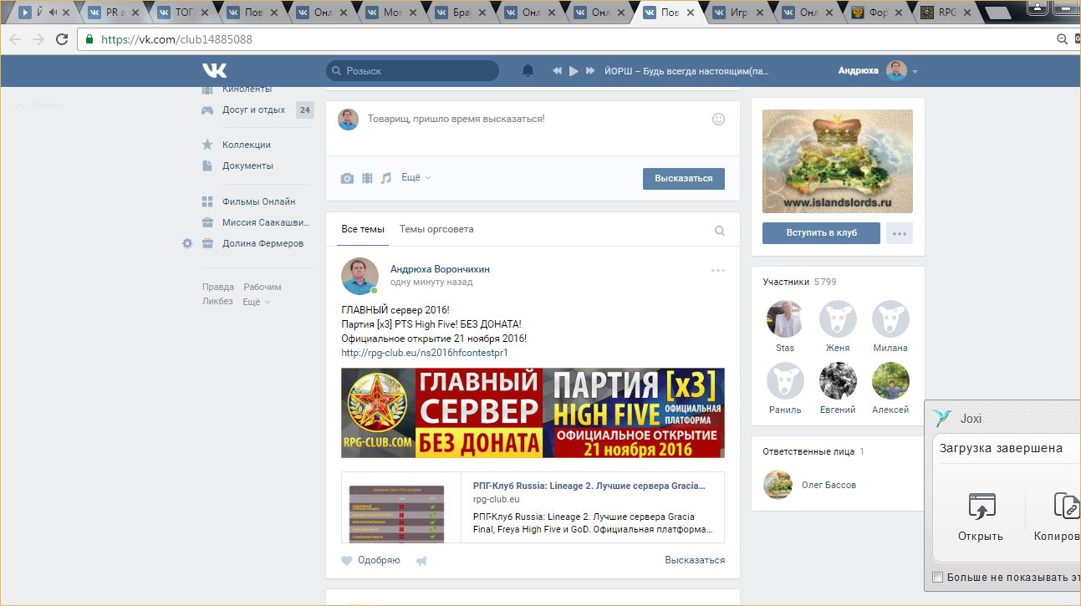The height and width of the screenshot is (606, 1081).
Task: Open member Stas avatar
Action: tap(785, 318)
